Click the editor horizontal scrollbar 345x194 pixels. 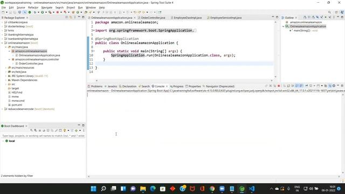point(184,80)
